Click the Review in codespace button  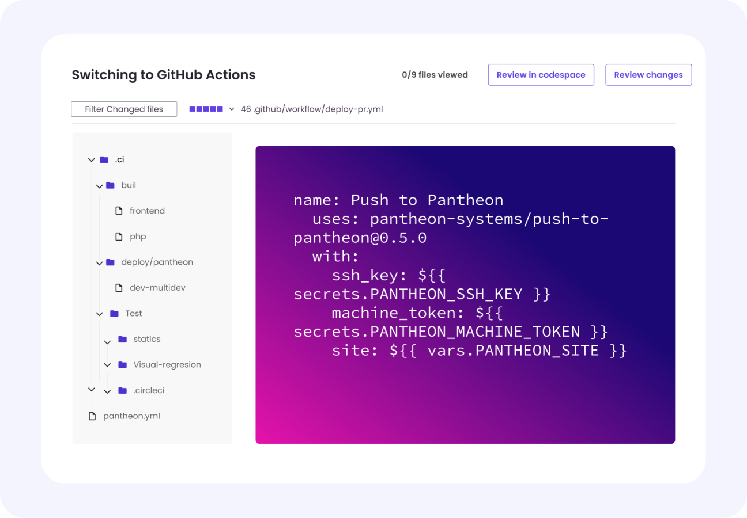tap(541, 75)
